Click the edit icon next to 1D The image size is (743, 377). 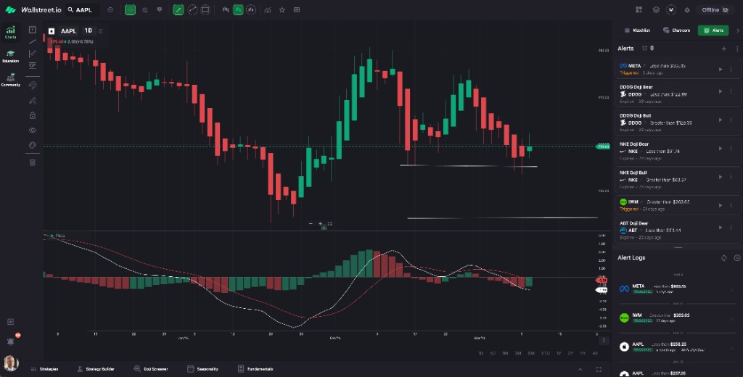pos(100,31)
